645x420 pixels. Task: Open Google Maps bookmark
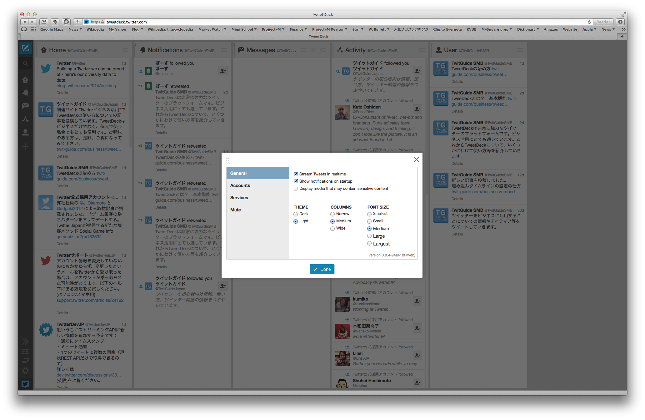(x=52, y=29)
